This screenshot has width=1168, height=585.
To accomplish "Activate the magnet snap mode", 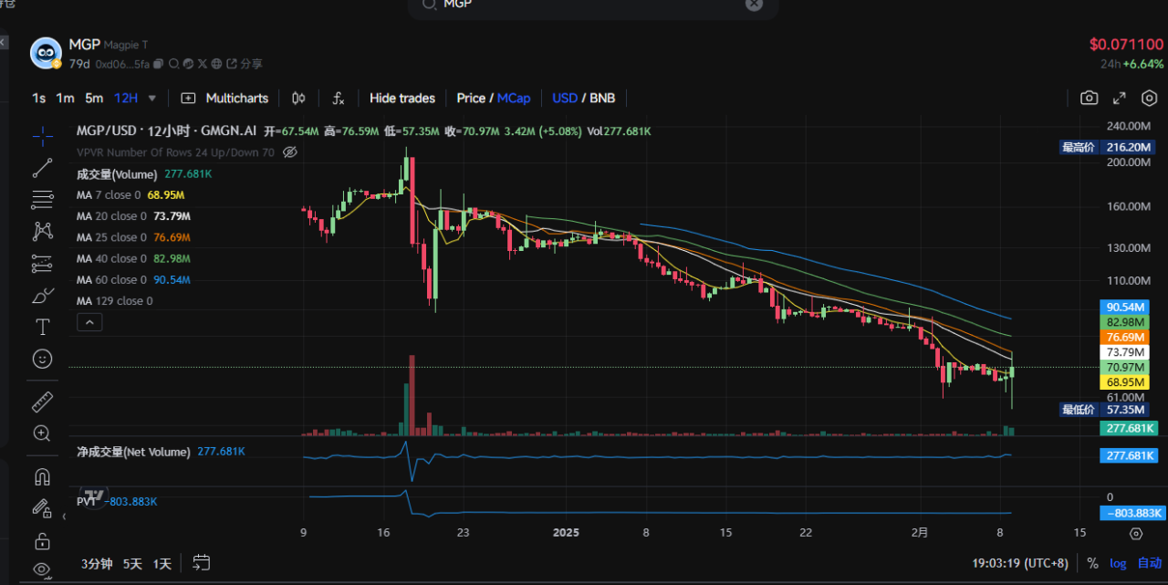I will click(42, 476).
